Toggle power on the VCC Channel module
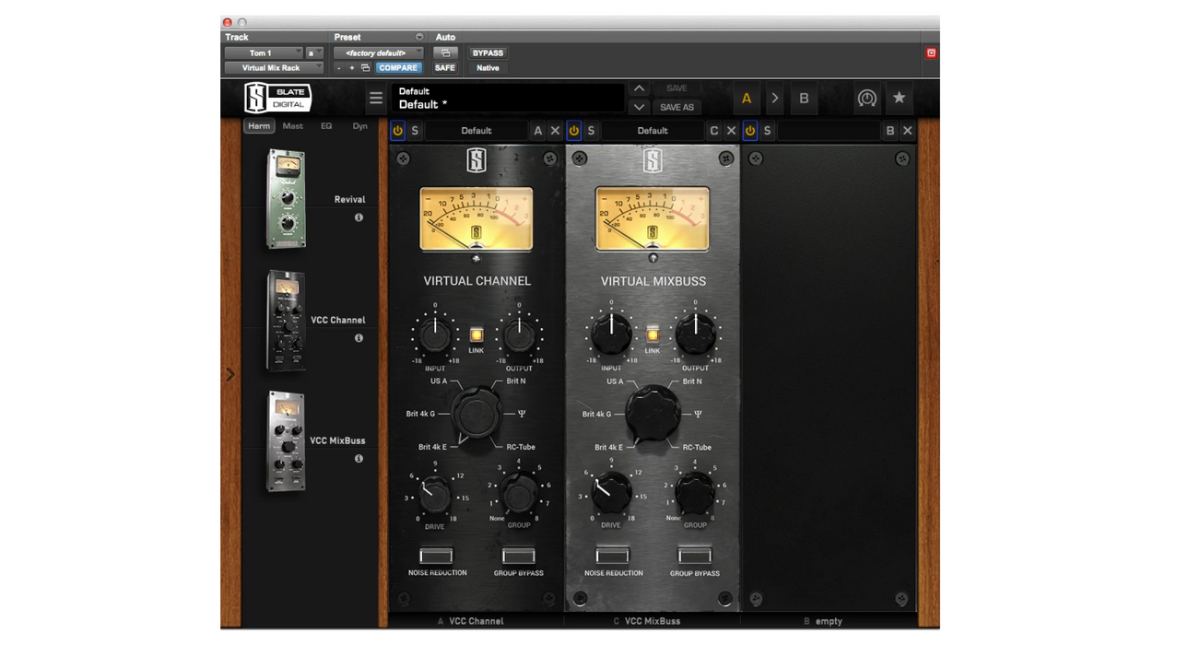Viewport: 1177px width, 645px height. [398, 131]
